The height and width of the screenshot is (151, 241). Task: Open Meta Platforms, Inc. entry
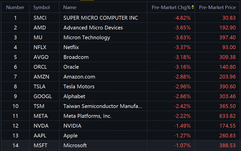point(87,116)
